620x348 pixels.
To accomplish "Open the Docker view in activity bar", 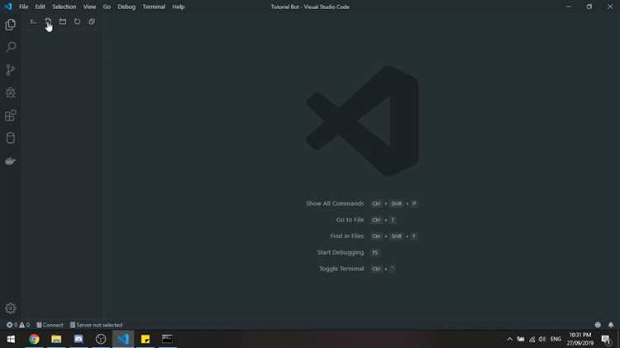I will [x=11, y=161].
